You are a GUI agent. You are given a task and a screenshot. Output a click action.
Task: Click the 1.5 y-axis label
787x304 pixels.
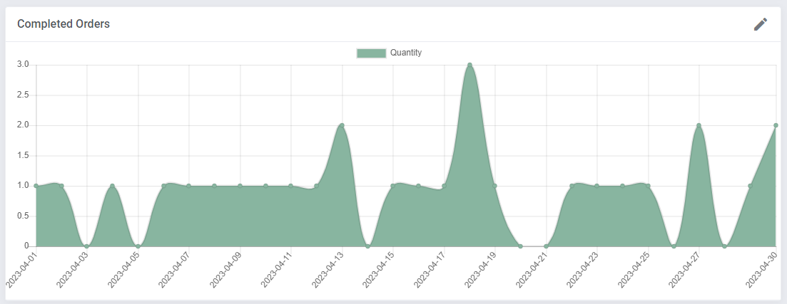point(23,155)
